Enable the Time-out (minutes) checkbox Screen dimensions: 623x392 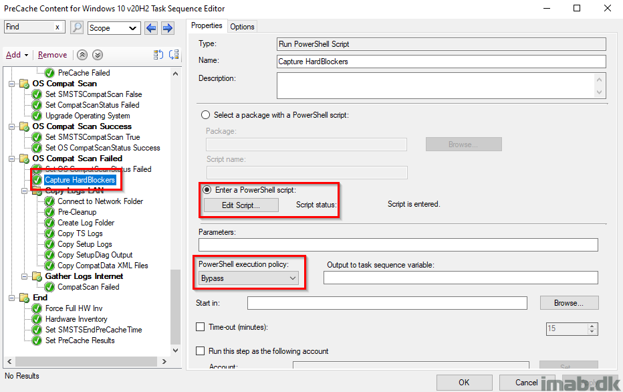(201, 327)
